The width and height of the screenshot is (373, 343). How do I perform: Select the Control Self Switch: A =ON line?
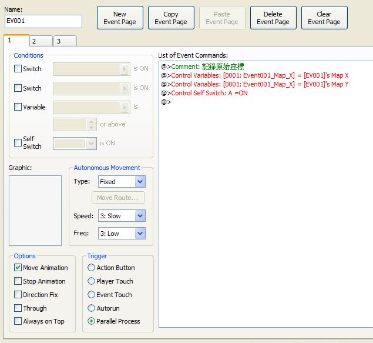click(x=204, y=93)
